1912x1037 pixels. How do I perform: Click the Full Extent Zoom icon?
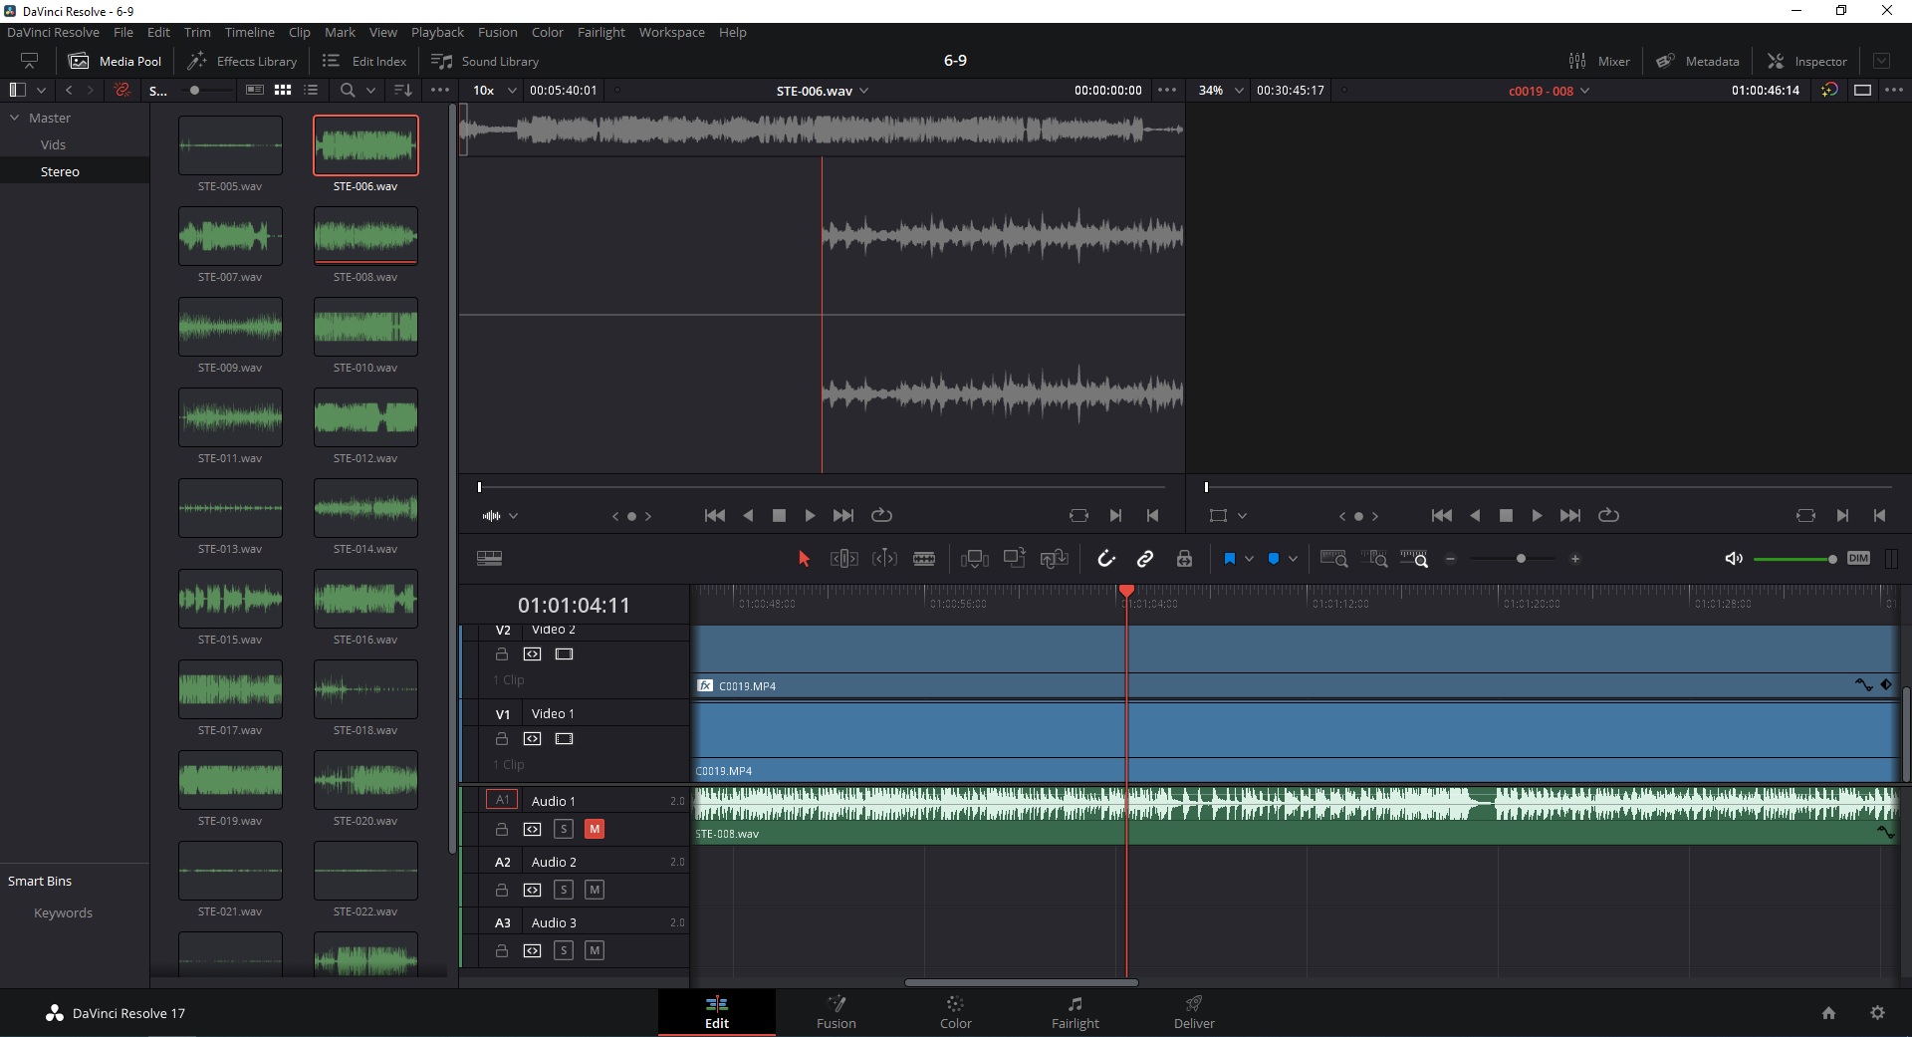[1333, 559]
